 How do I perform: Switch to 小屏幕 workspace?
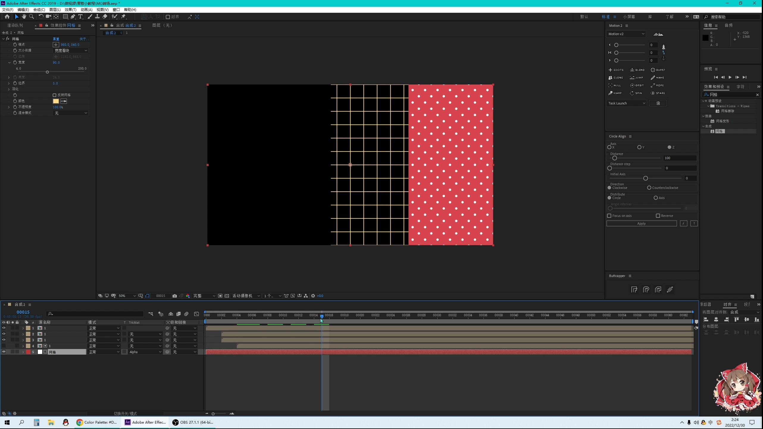tap(629, 17)
